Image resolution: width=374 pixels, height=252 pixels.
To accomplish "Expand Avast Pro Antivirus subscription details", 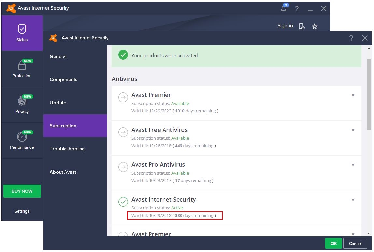I will (353, 165).
